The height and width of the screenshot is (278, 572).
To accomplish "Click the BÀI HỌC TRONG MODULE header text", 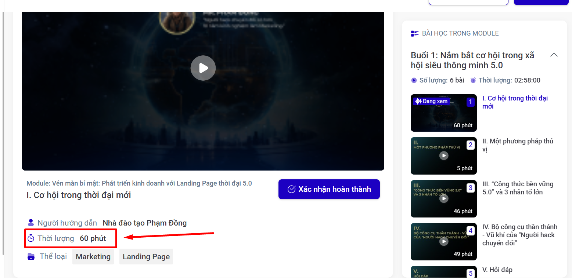I will coord(460,33).
